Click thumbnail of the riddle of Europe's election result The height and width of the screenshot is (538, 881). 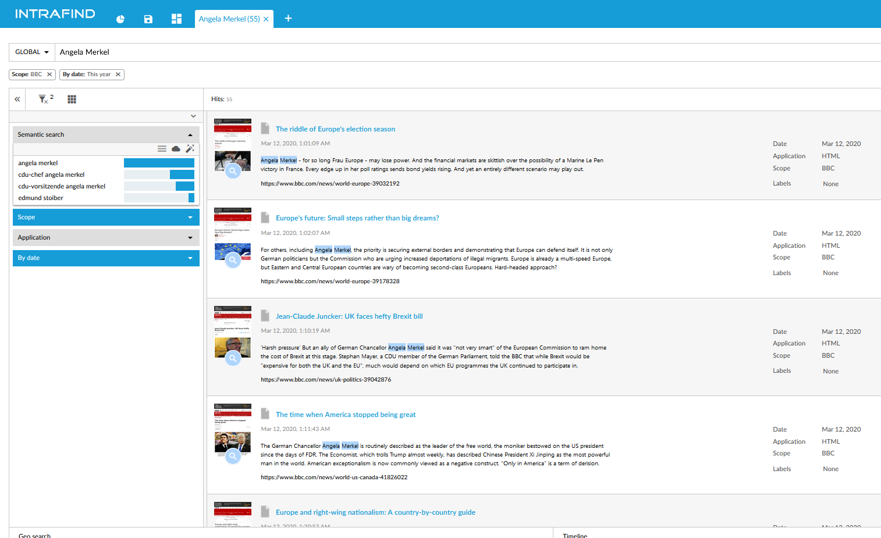[x=233, y=145]
